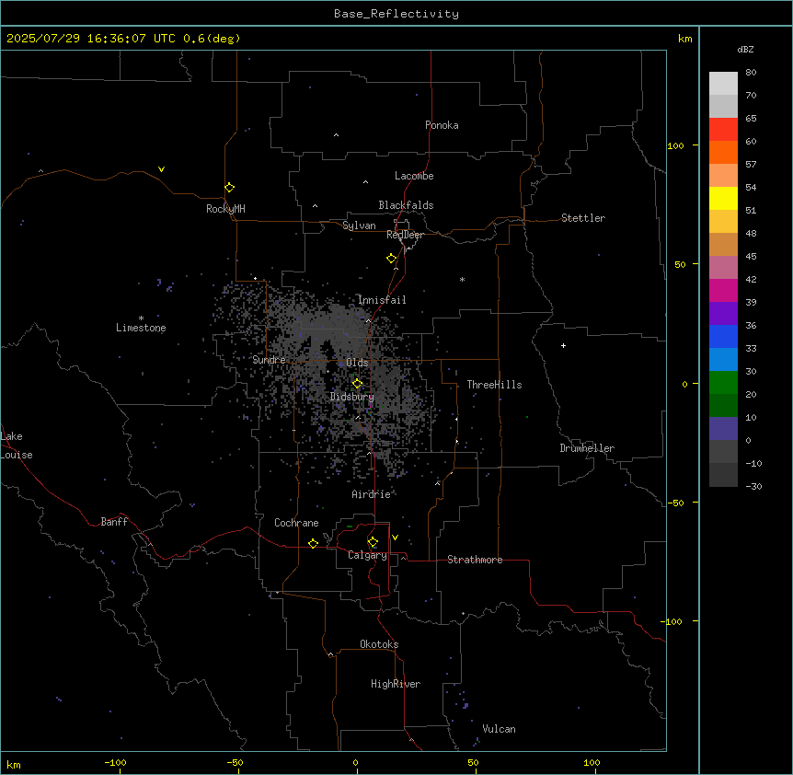This screenshot has height=775, width=793.
Task: Click the Lacombe city label
Action: 414,176
